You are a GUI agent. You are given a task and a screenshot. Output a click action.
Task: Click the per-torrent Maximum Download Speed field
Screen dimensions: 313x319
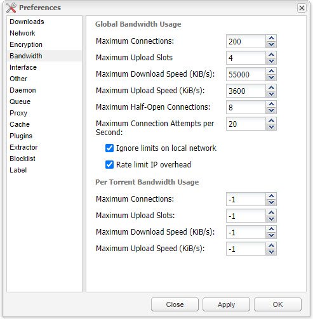[246, 232]
